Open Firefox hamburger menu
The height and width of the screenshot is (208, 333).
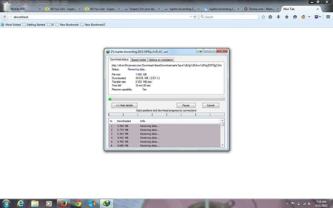[x=328, y=17]
